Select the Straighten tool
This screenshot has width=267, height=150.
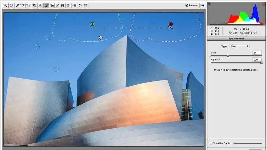(x=40, y=6)
